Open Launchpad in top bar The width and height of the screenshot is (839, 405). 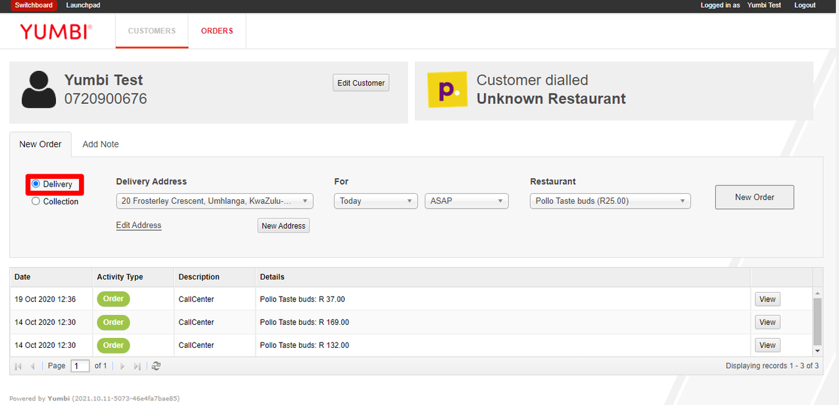[84, 5]
